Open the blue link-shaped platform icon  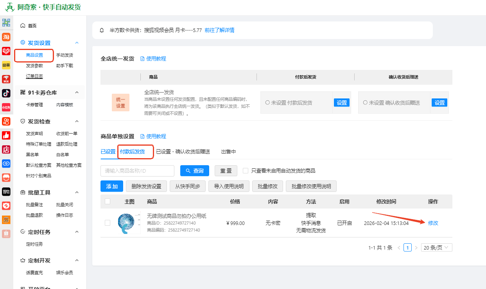pyautogui.click(x=6, y=163)
